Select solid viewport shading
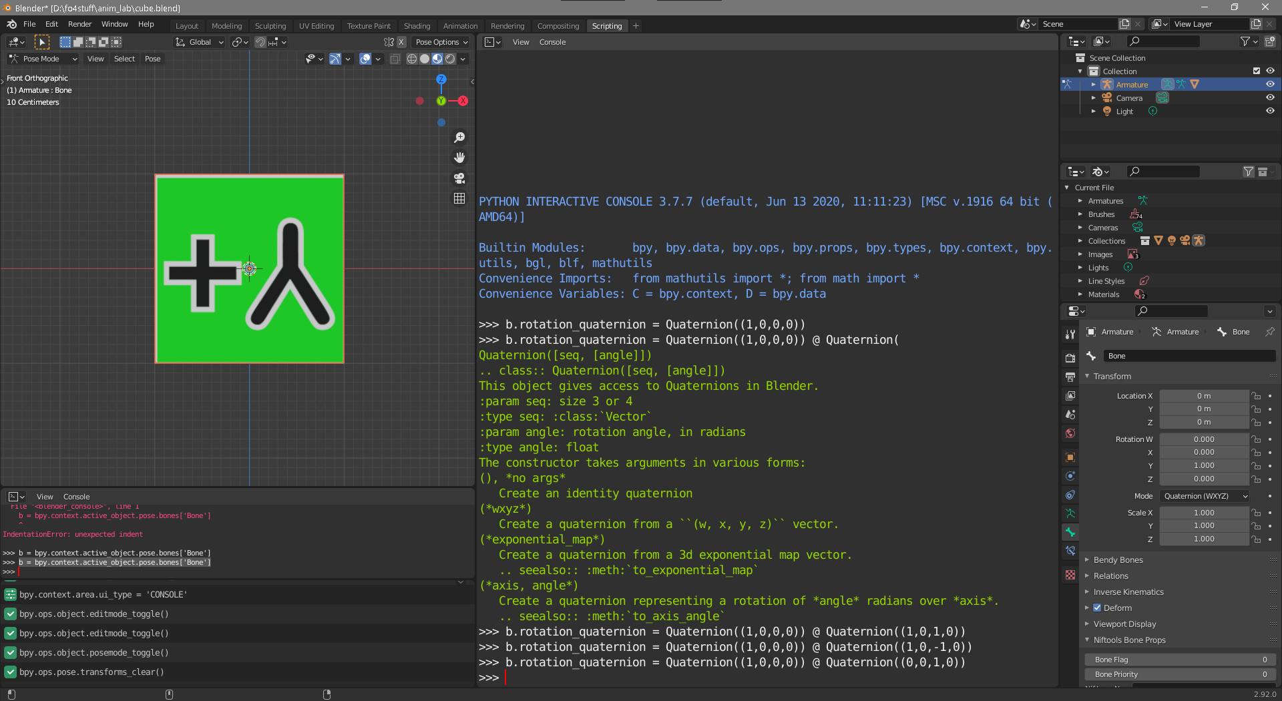1282x701 pixels. (424, 59)
